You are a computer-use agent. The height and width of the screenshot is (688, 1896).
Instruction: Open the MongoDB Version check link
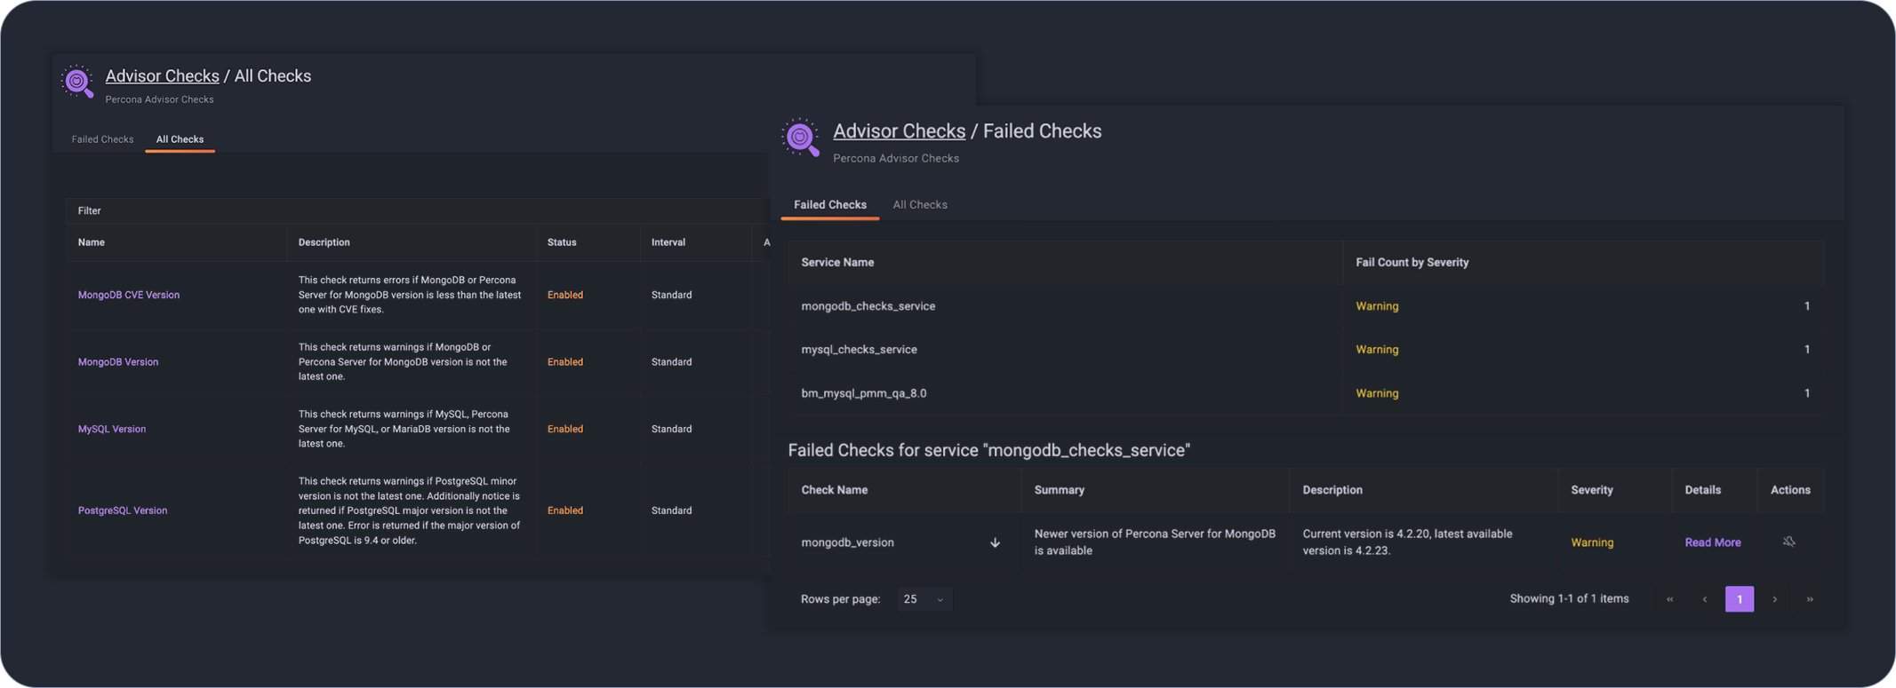pos(117,362)
